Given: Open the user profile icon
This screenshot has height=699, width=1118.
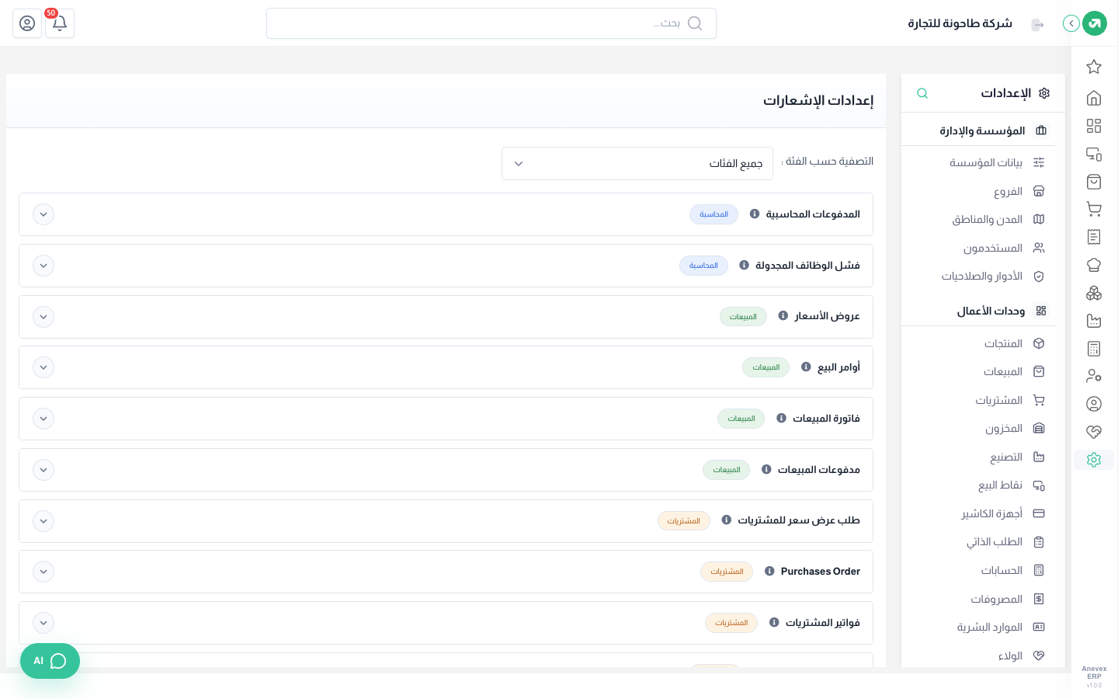Looking at the screenshot, I should click(27, 23).
